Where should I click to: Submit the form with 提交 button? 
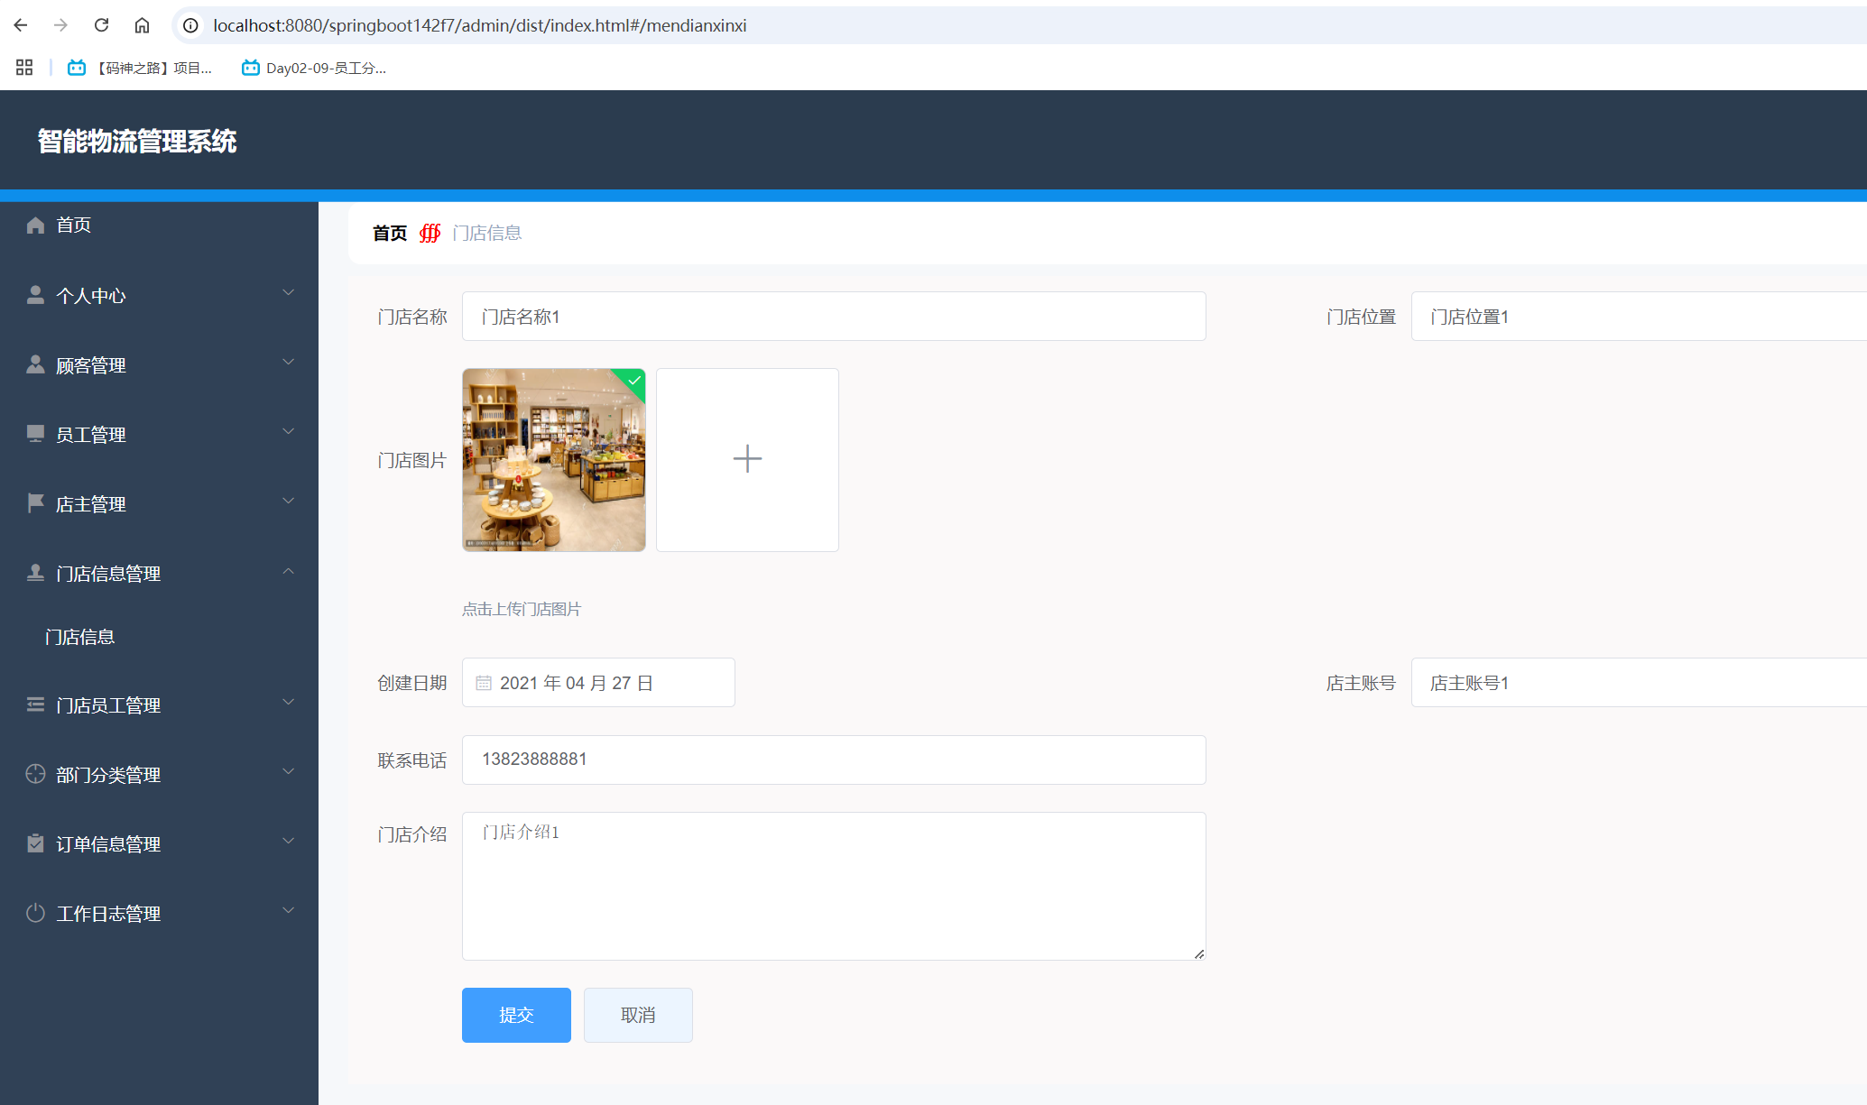point(516,1015)
